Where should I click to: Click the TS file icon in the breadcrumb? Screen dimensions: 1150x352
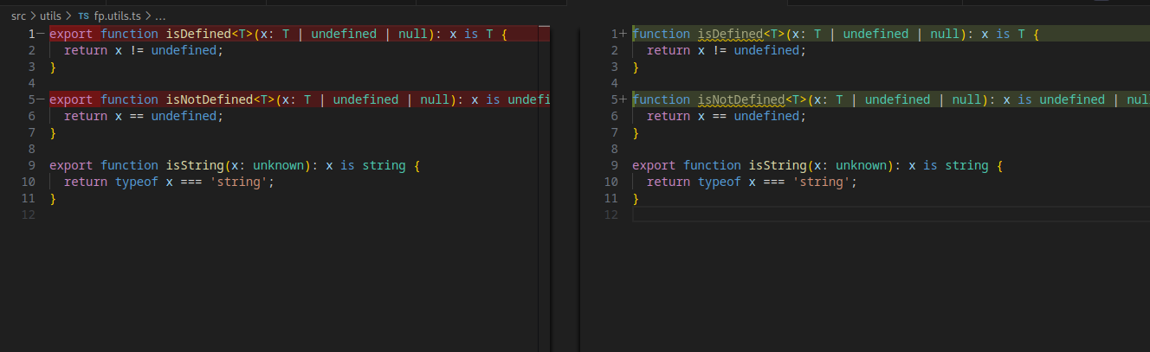click(x=83, y=16)
